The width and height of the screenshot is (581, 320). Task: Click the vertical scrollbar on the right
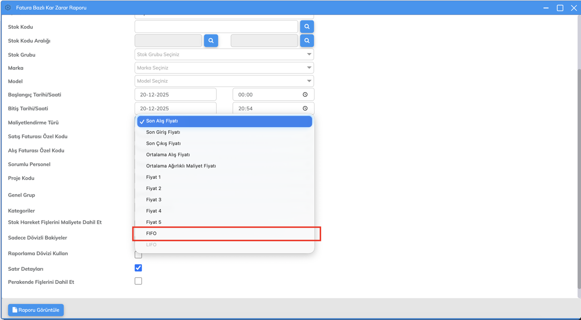click(579, 178)
